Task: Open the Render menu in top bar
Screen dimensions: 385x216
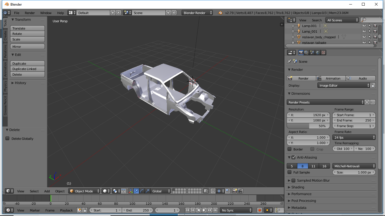Action: [30, 13]
